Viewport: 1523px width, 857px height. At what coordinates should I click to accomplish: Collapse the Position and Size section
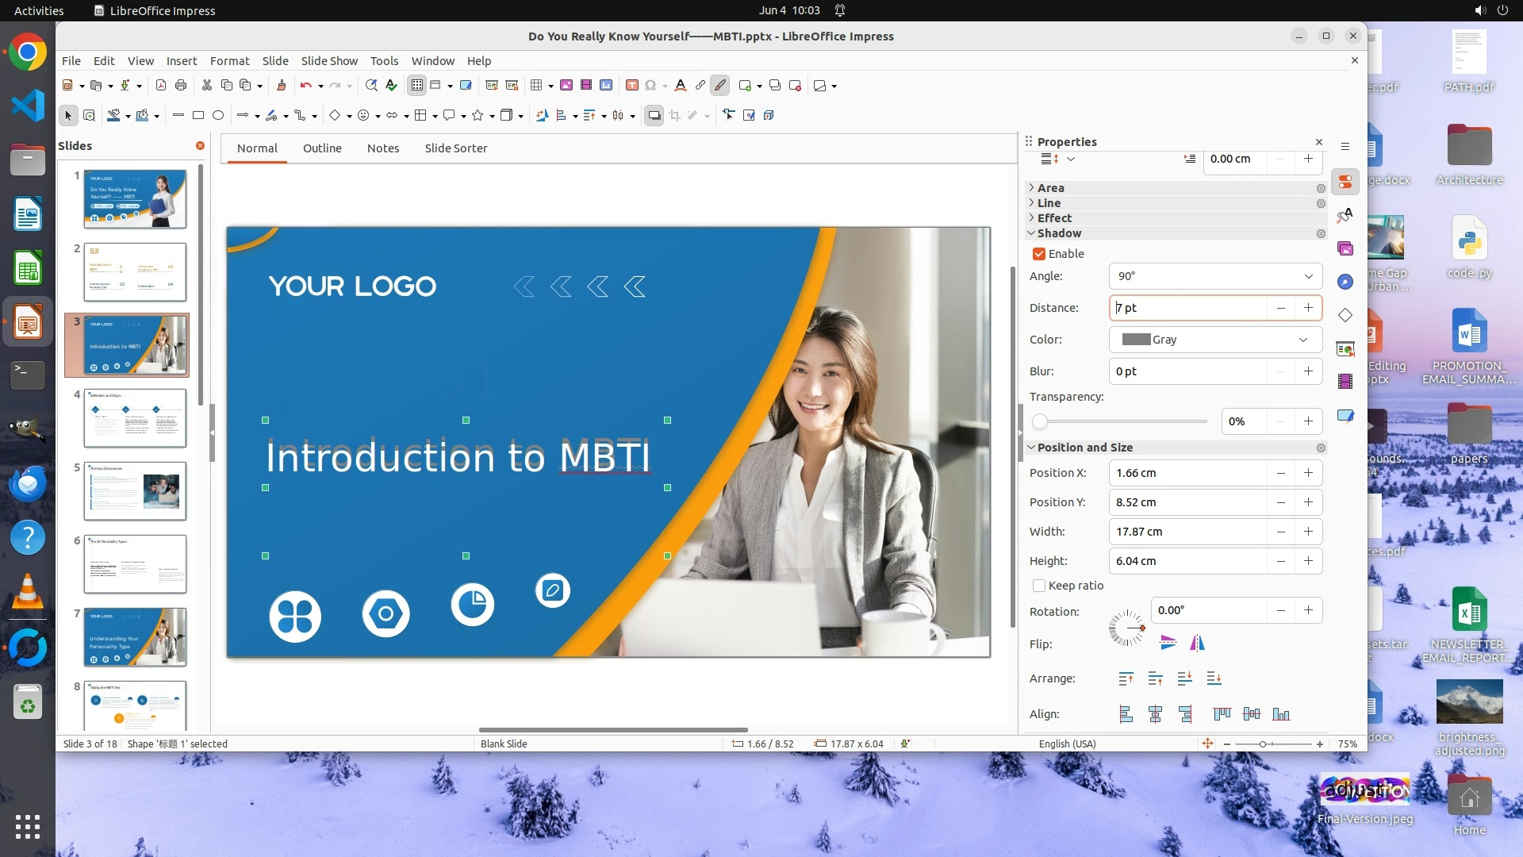coord(1084,448)
